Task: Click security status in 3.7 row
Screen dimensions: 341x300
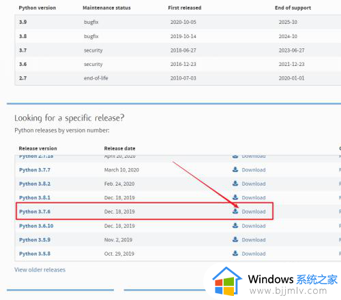Action: coord(93,50)
